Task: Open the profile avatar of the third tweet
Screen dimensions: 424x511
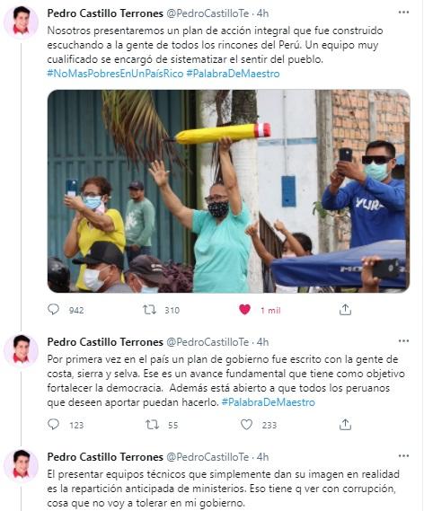Action: [22, 465]
